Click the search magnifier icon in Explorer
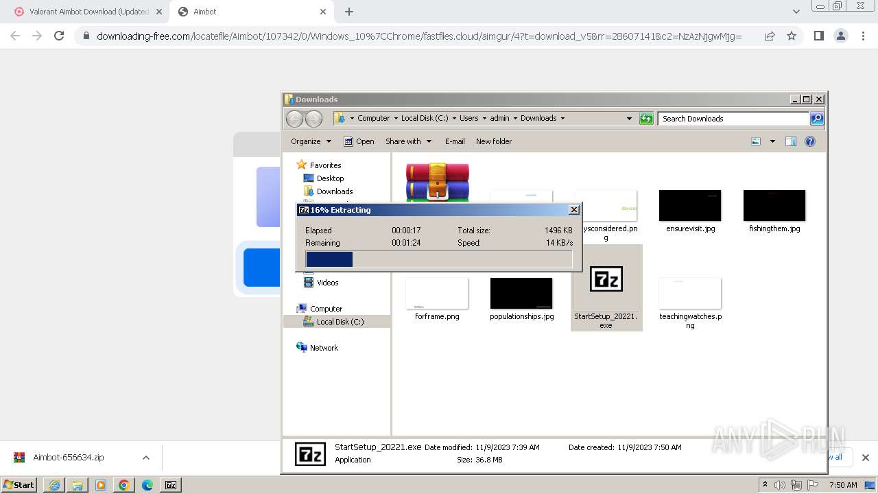Viewport: 878px width, 494px height. 816,119
